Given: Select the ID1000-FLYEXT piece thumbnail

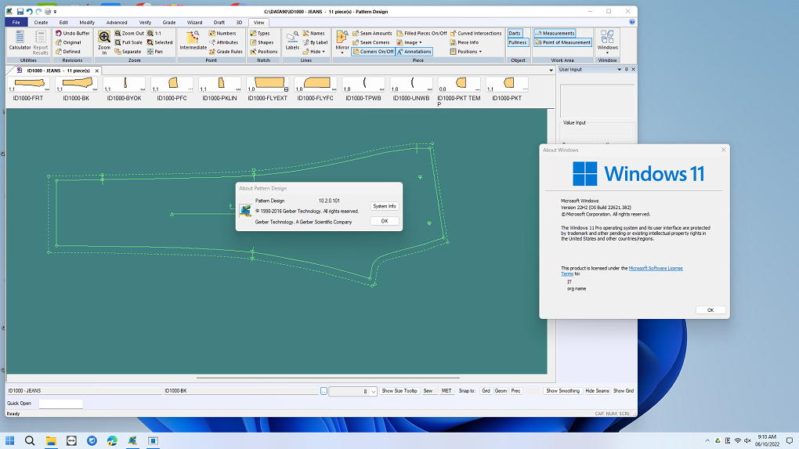Looking at the screenshot, I should click(268, 88).
